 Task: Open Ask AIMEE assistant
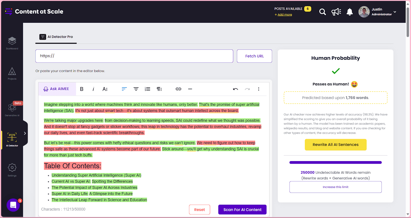(x=57, y=89)
